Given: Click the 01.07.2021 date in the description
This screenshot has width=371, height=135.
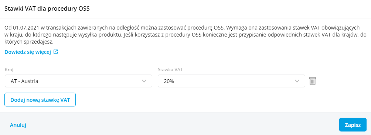Looking at the screenshot, I should pos(24,28).
